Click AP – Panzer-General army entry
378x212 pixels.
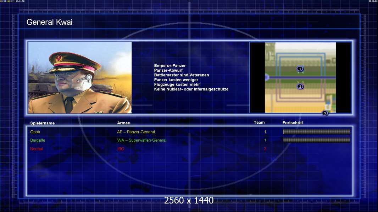[136, 132]
